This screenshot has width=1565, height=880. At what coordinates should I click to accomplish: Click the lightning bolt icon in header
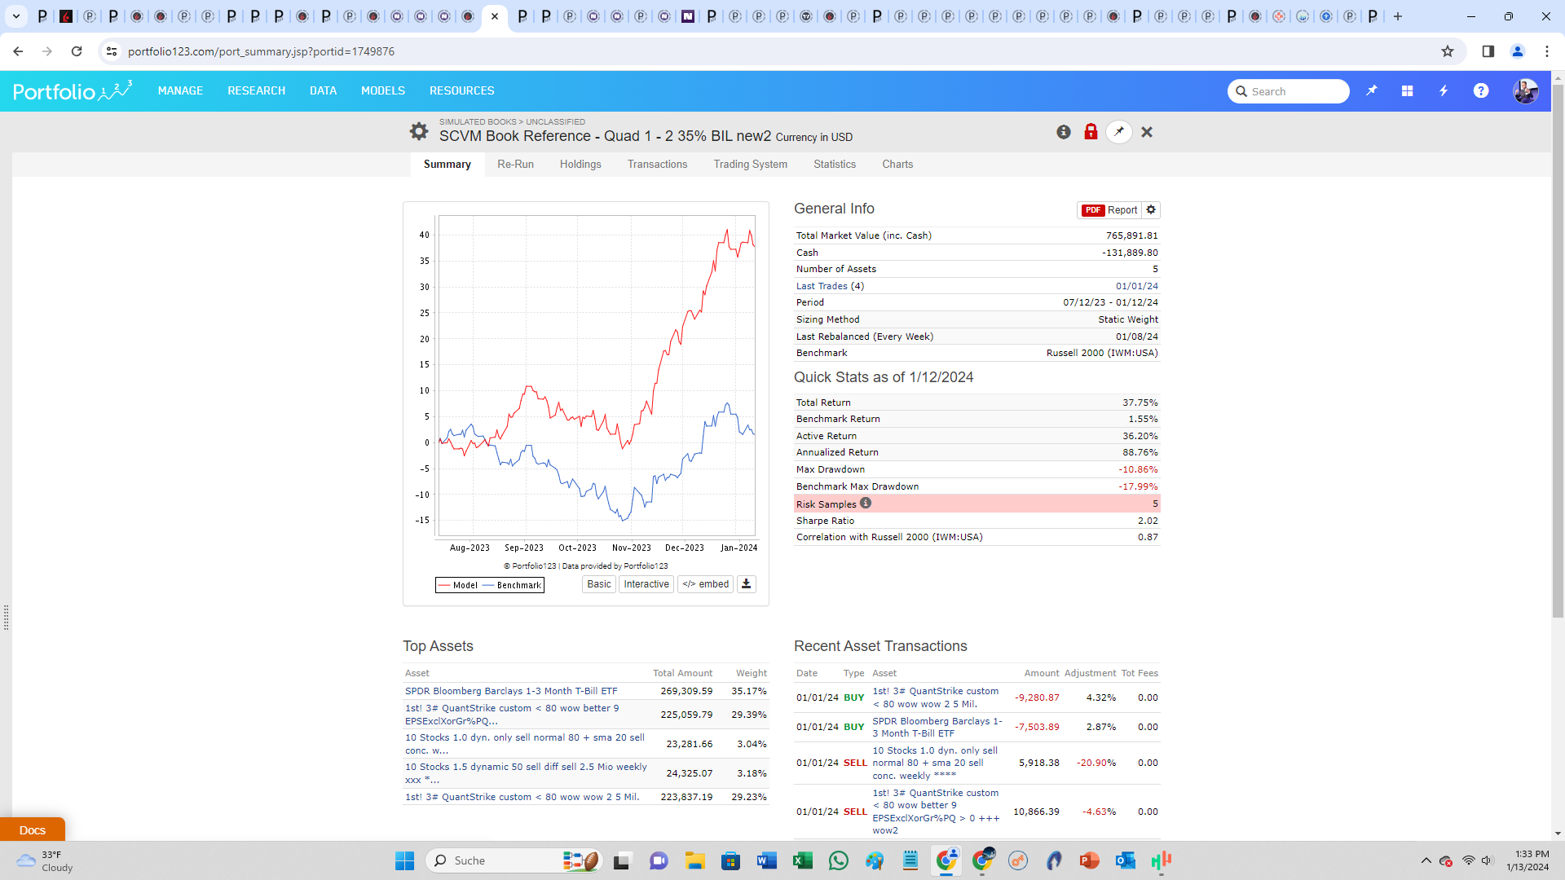(x=1444, y=91)
